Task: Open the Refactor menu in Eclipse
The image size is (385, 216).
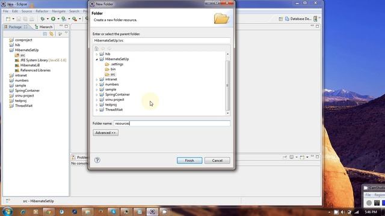Action: [42, 11]
